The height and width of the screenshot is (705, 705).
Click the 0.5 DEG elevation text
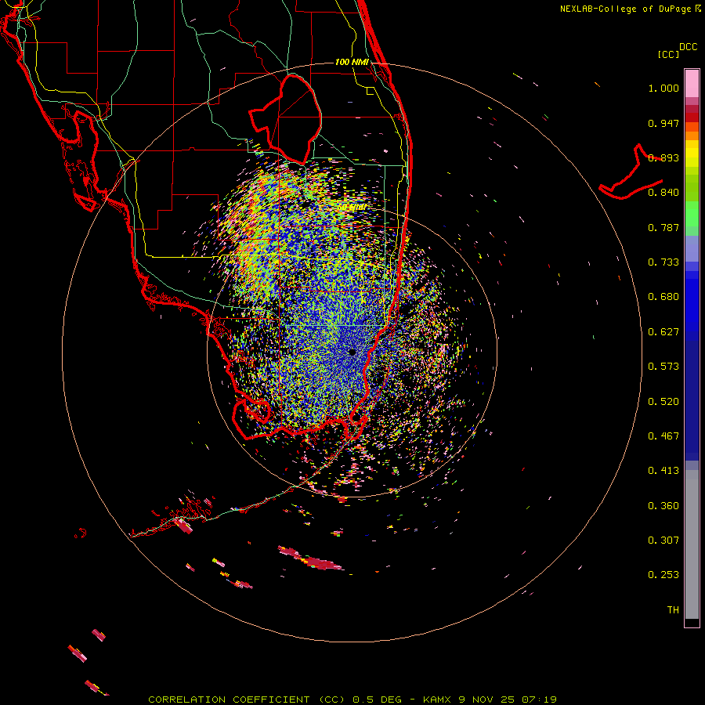pyautogui.click(x=377, y=700)
